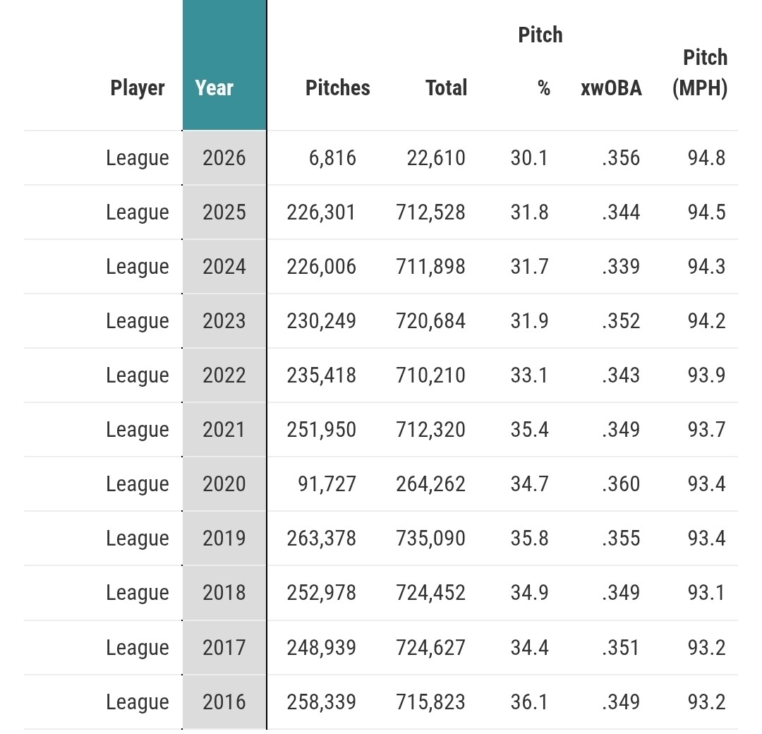
Task: Sort by Pitch (MPH) column header
Action: 701,73
